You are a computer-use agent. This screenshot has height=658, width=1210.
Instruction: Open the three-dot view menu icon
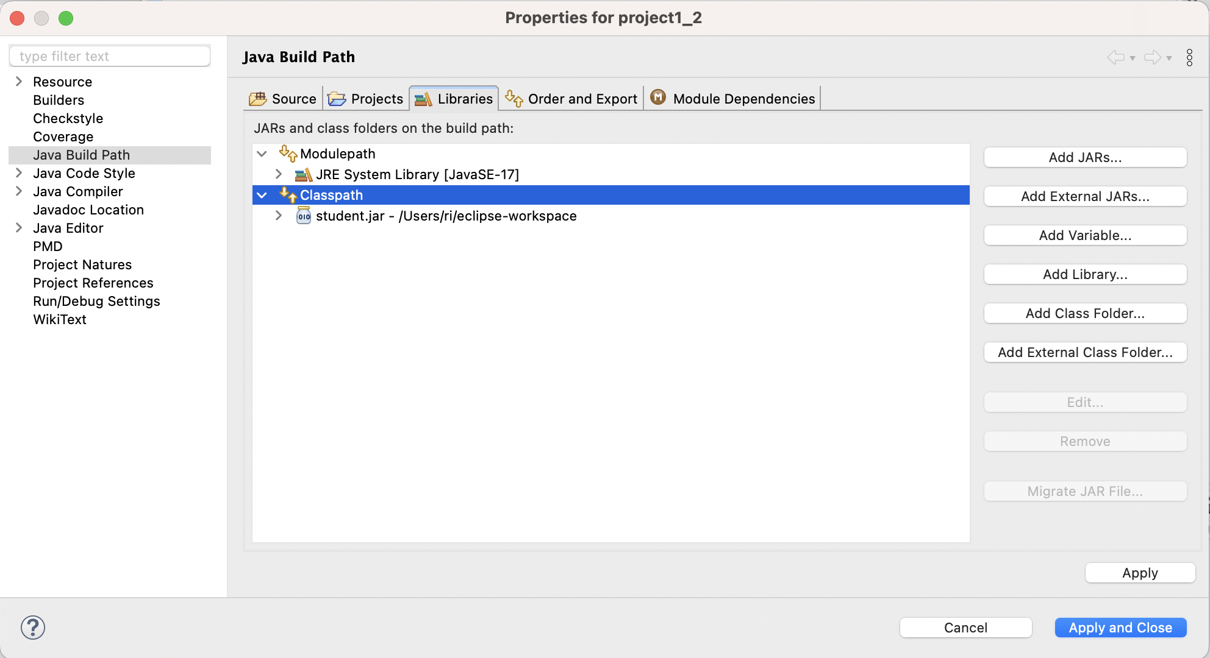pos(1189,57)
